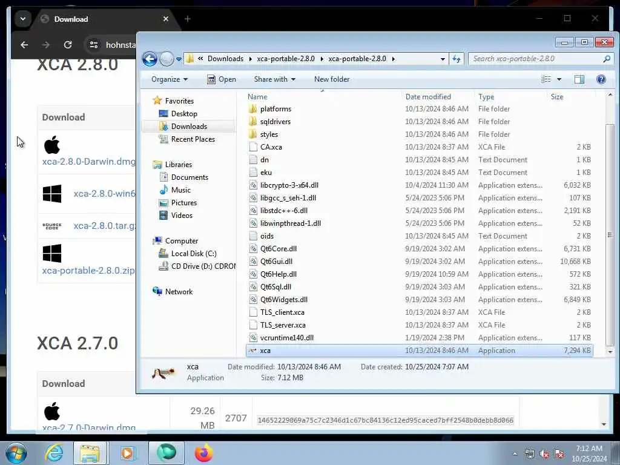The image size is (620, 465).
Task: Select the TLS_client.xca file
Action: [282, 312]
